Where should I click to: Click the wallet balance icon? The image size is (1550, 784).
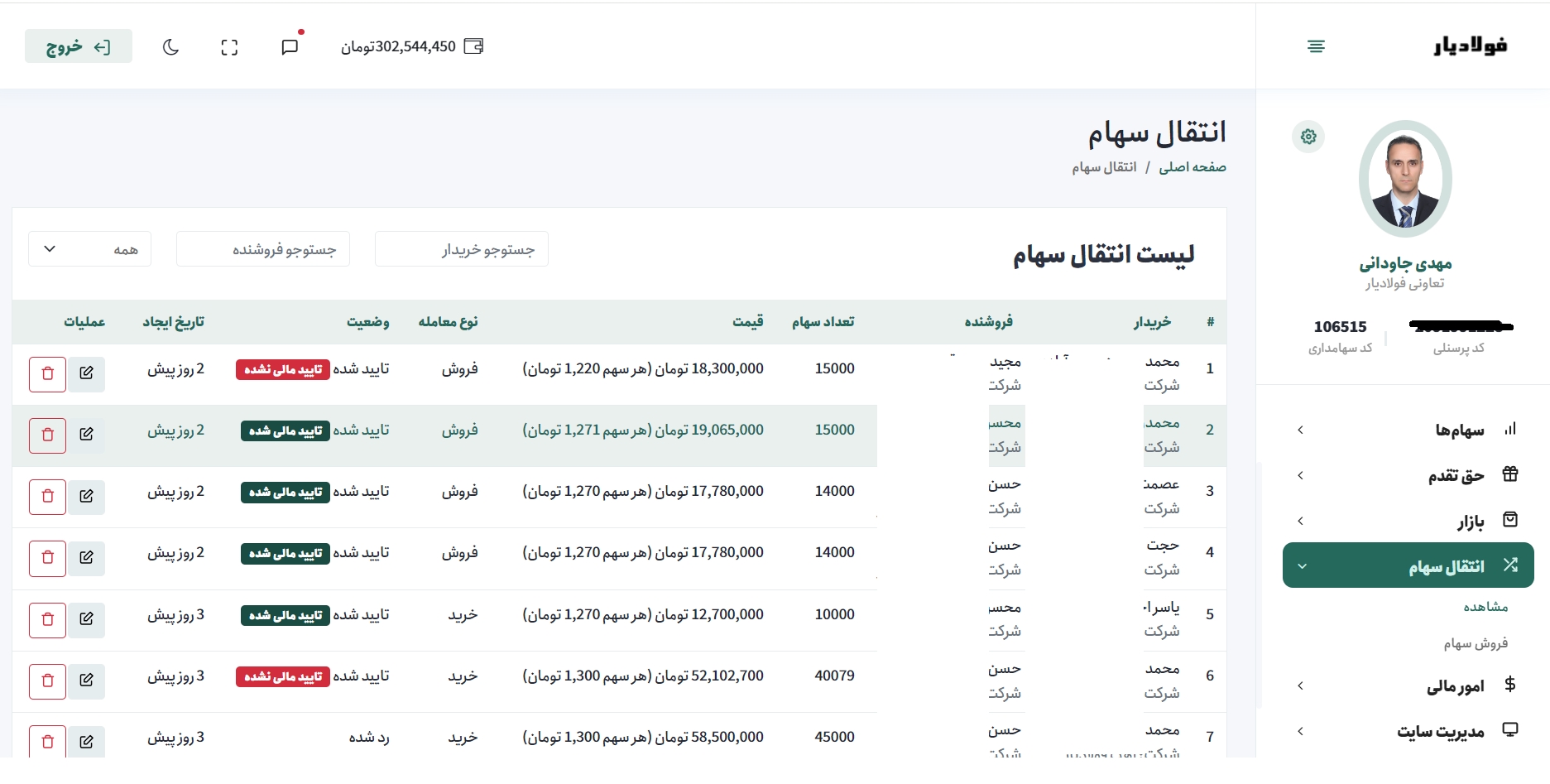click(x=473, y=46)
